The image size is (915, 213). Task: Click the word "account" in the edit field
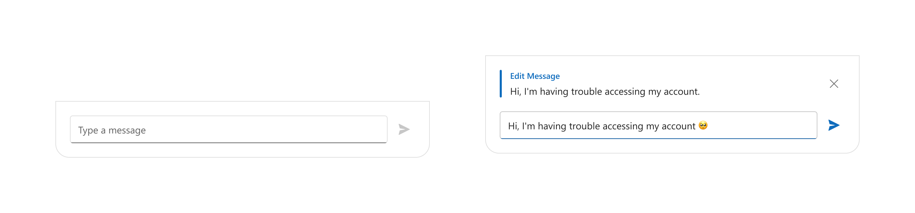pos(678,126)
